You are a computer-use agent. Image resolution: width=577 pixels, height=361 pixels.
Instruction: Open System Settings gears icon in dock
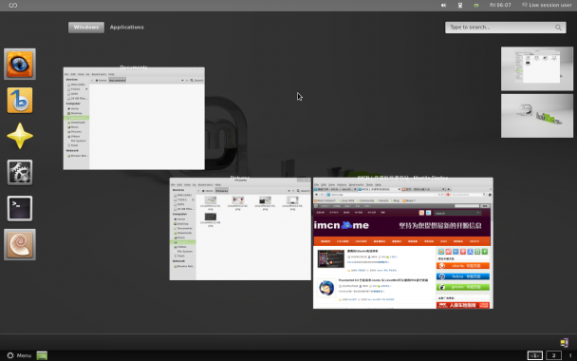tap(20, 172)
